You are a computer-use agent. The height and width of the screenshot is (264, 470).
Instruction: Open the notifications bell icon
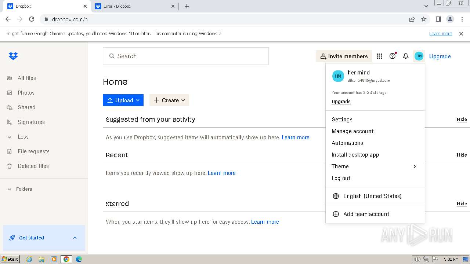pyautogui.click(x=406, y=56)
